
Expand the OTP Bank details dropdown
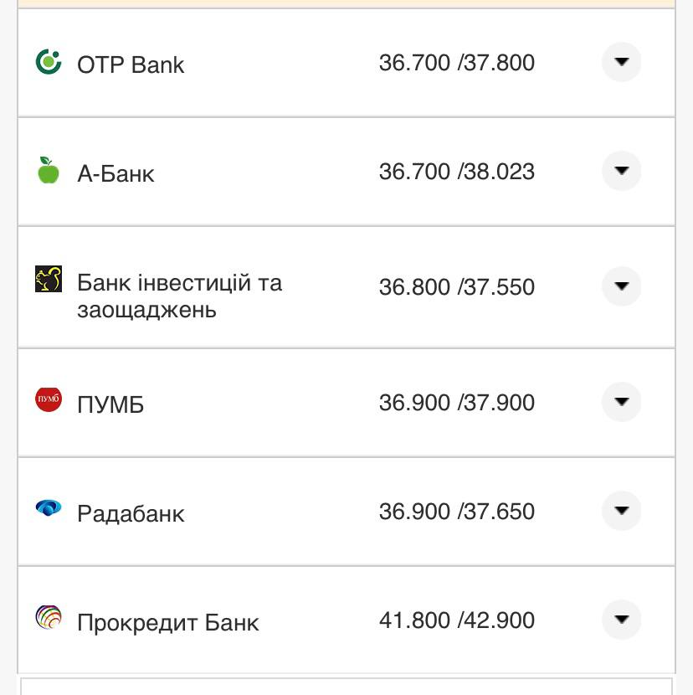(621, 62)
